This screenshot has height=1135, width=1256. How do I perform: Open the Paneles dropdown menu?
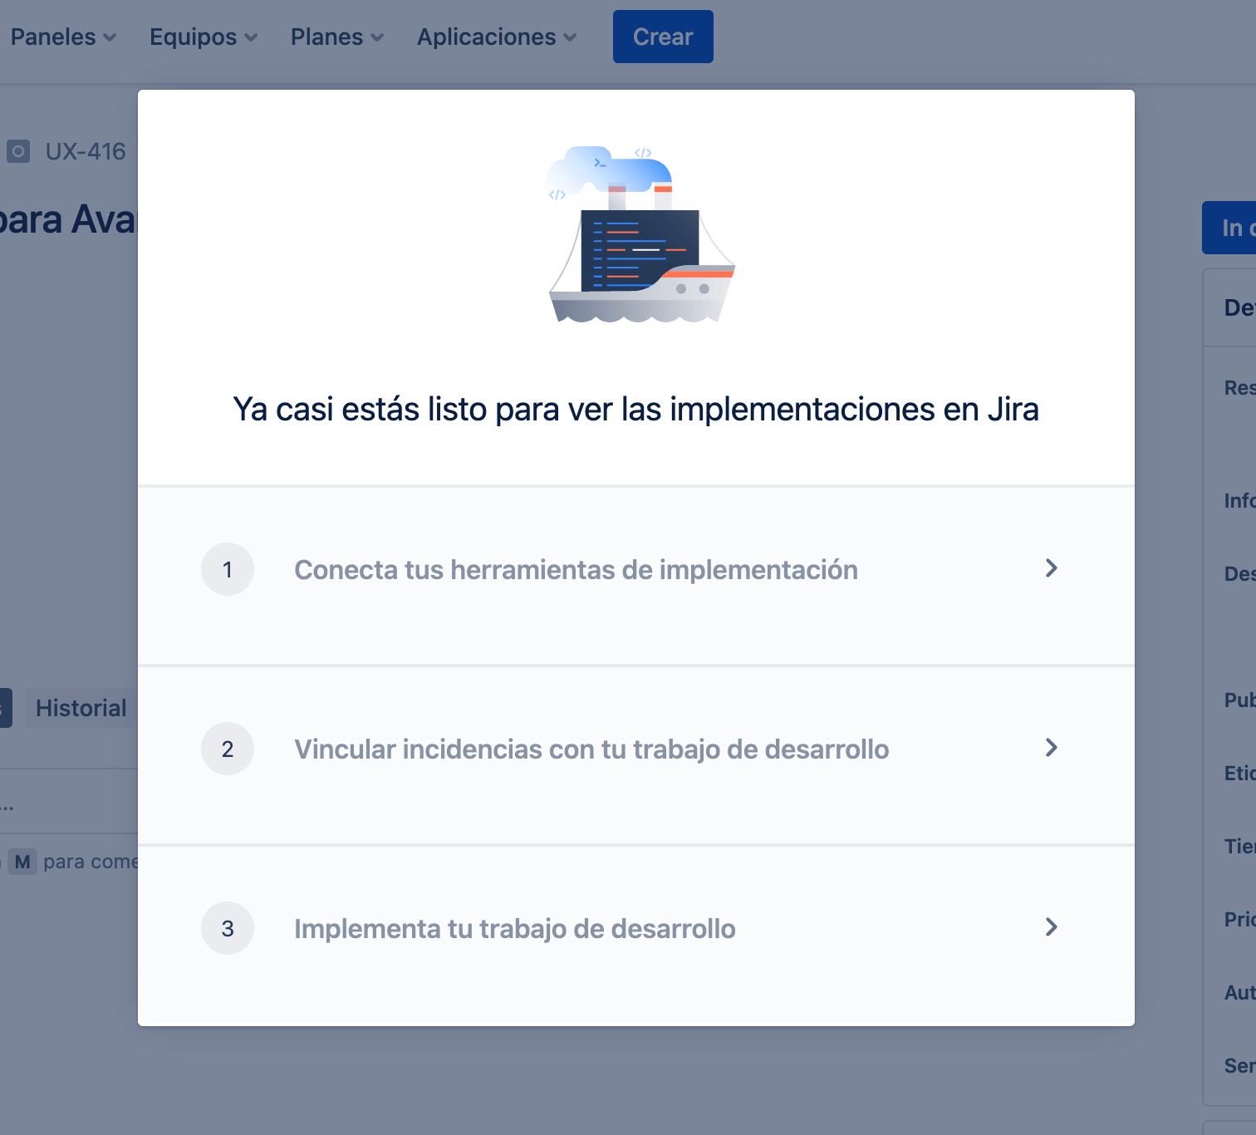(63, 37)
